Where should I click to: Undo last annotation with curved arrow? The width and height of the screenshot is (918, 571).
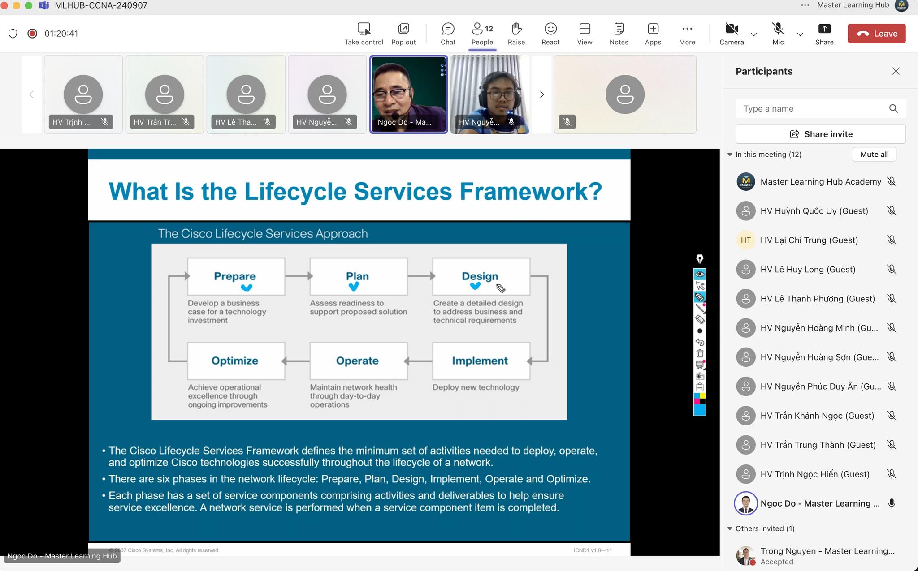700,342
